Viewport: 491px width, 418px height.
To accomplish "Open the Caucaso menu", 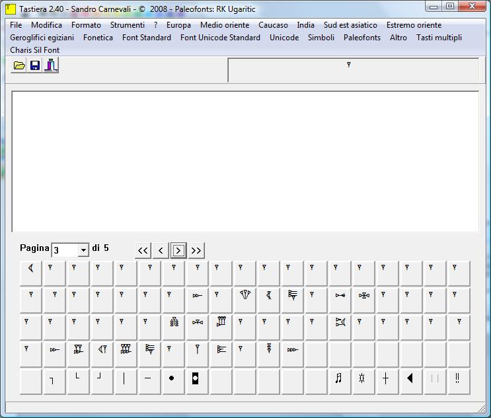I will [x=273, y=25].
